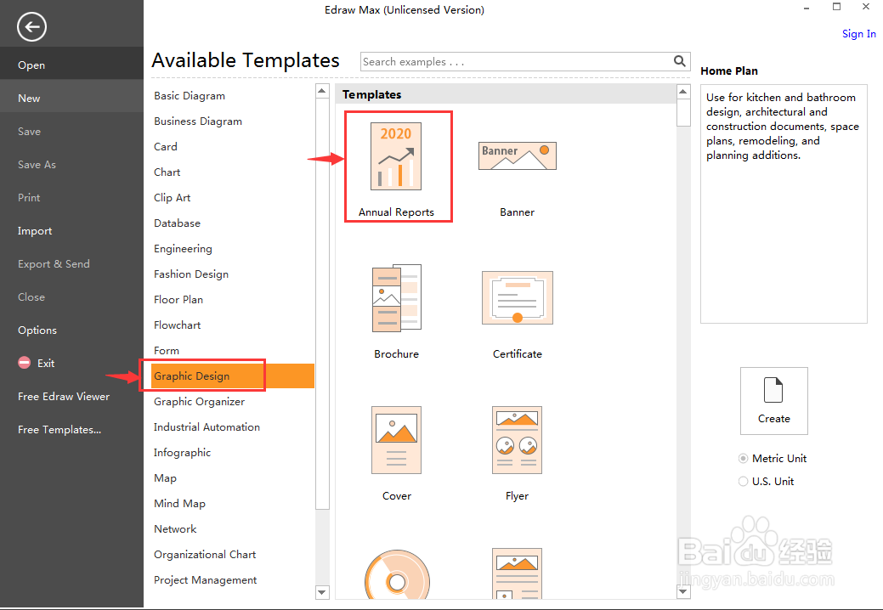Click the Sign In link

click(859, 34)
